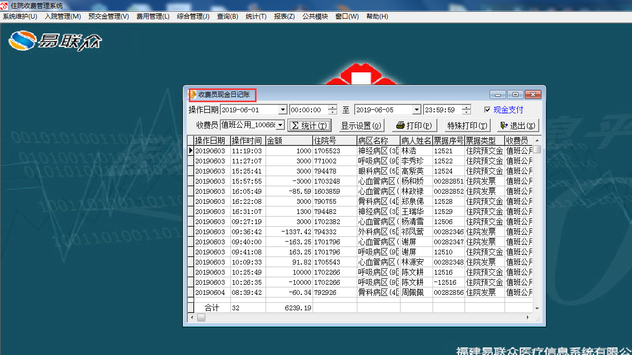Click the 特殊打印(T) button

pyautogui.click(x=467, y=126)
